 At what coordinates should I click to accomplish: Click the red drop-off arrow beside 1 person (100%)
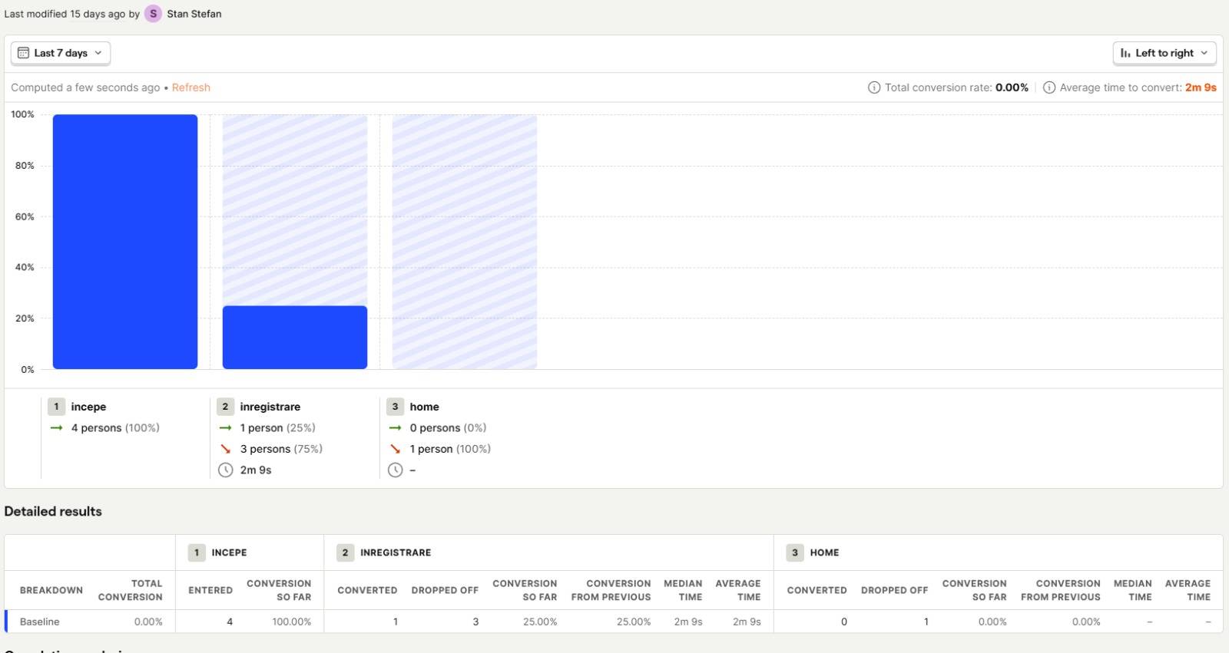(x=395, y=449)
